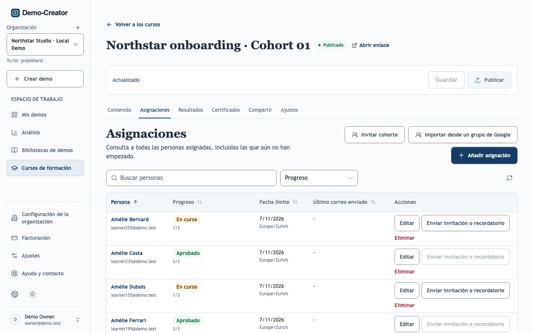Go to Análisis in the sidebar
Screen dimensions: 533x333
point(45,132)
